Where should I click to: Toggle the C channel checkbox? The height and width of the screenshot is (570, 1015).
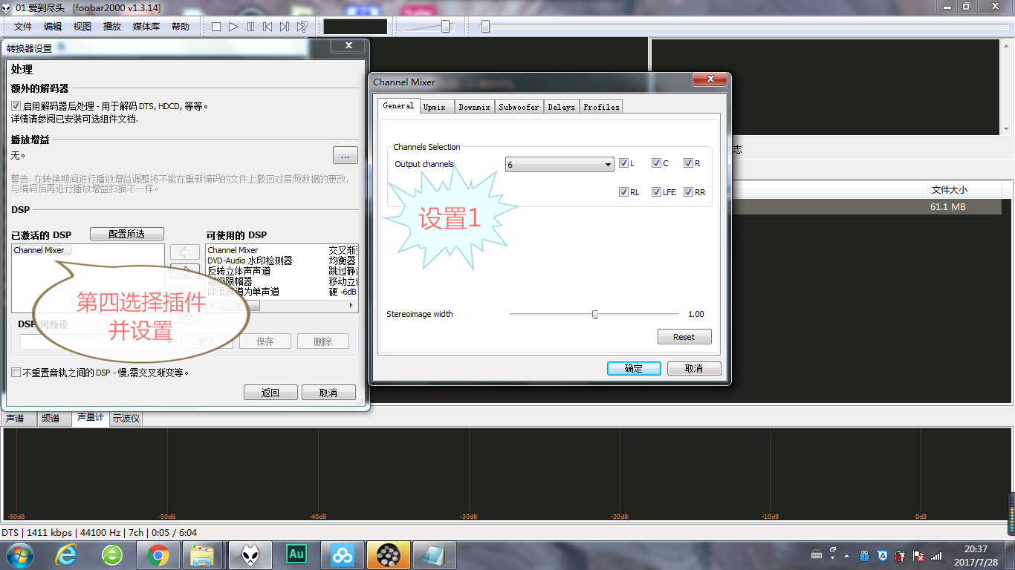656,163
